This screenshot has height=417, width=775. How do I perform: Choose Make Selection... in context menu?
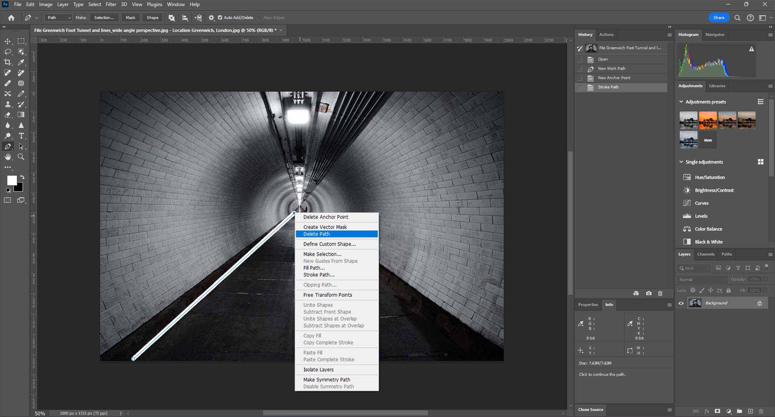[x=336, y=254]
